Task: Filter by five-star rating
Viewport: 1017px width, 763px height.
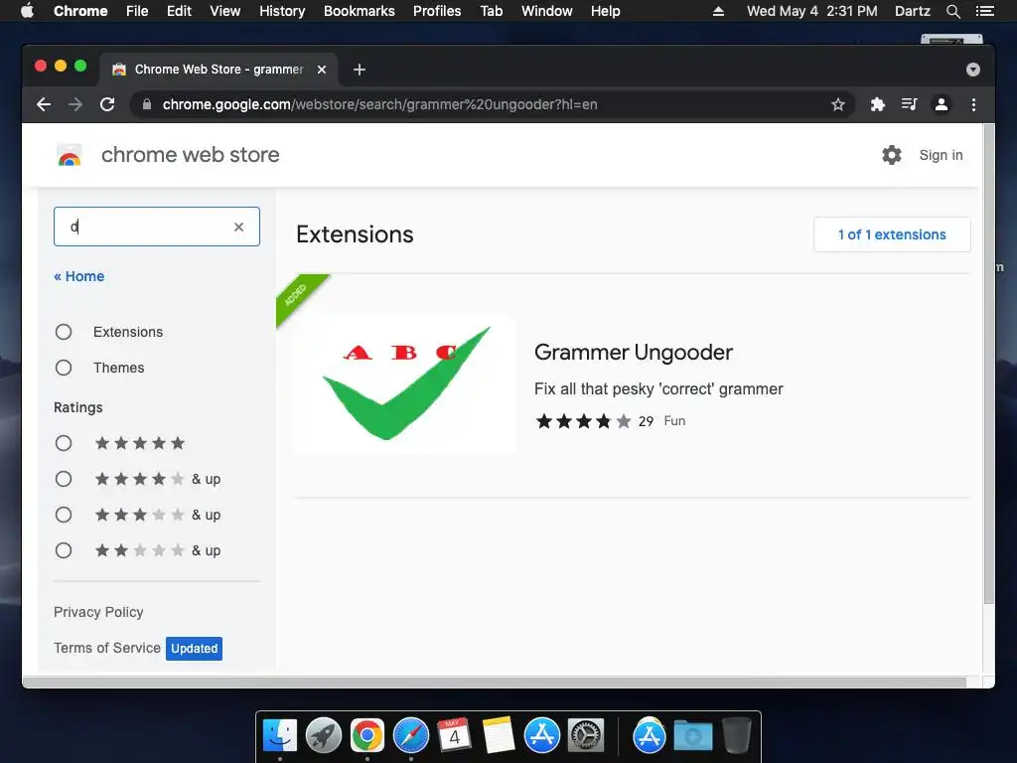Action: pos(64,443)
